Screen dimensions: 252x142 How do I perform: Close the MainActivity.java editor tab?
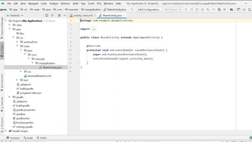124,15
